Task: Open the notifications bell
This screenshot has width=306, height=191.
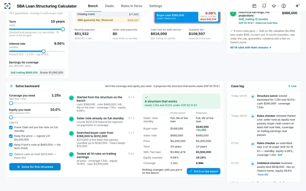Action: pos(264,6)
